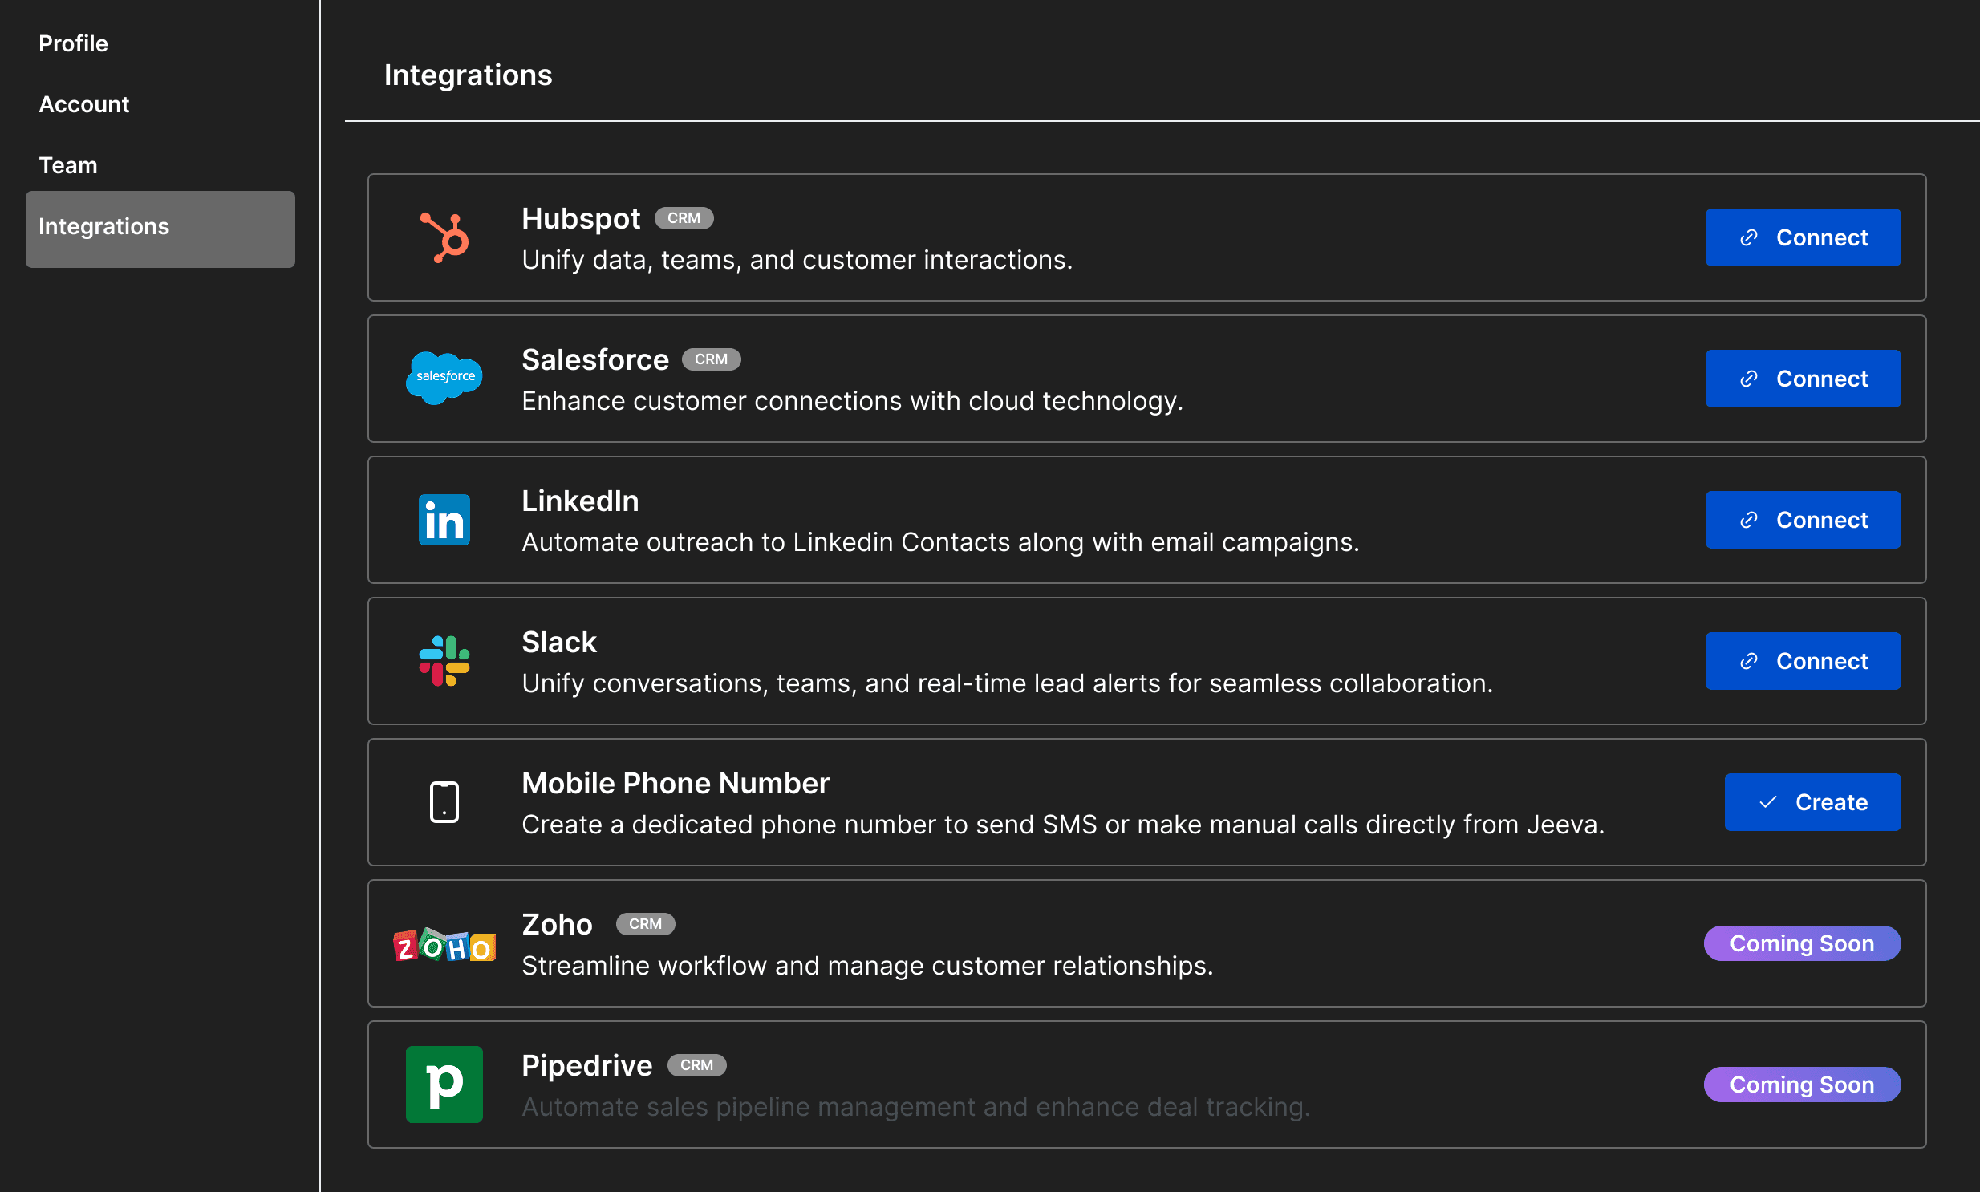Click the LinkedIn logo icon
This screenshot has width=1980, height=1192.
[x=444, y=520]
